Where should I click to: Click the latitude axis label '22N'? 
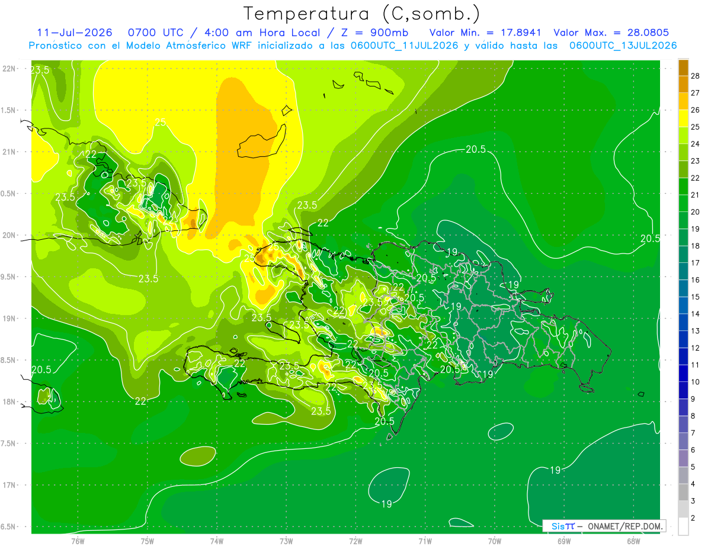click(x=9, y=69)
